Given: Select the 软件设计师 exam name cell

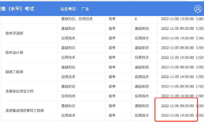Looking at the screenshot, I should point(14,53).
